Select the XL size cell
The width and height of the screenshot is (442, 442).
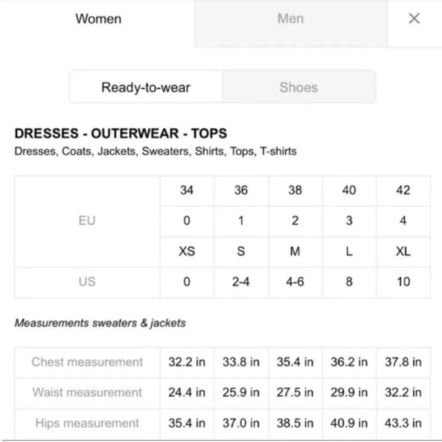point(403,251)
